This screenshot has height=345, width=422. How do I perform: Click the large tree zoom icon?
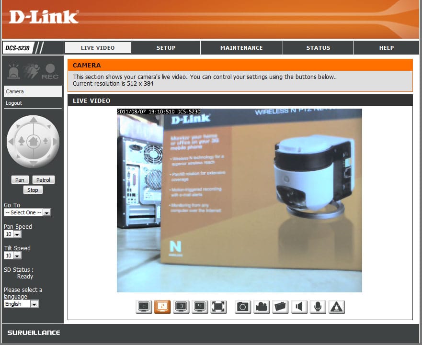(x=22, y=141)
